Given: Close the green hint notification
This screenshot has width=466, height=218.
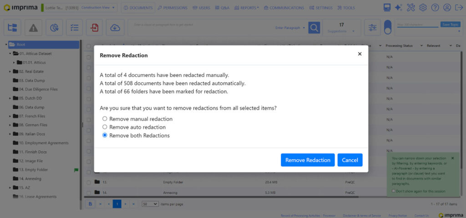Looking at the screenshot, I should pyautogui.click(x=453, y=158).
